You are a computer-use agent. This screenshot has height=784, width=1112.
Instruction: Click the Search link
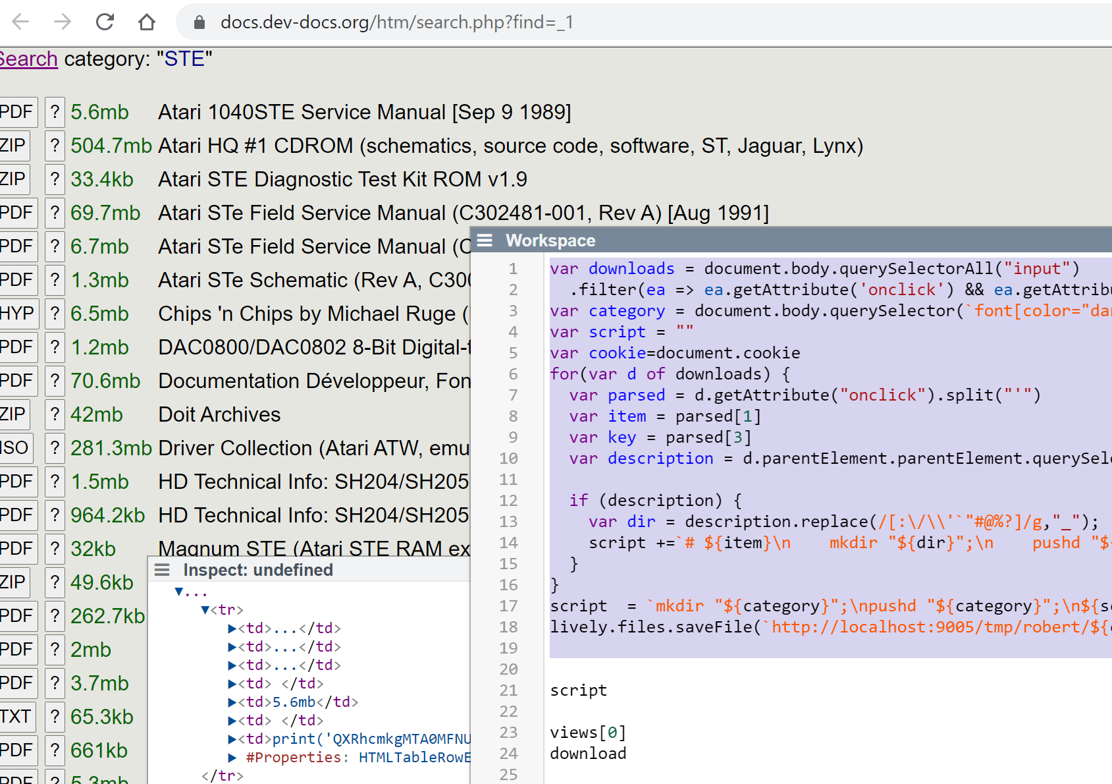coord(28,59)
